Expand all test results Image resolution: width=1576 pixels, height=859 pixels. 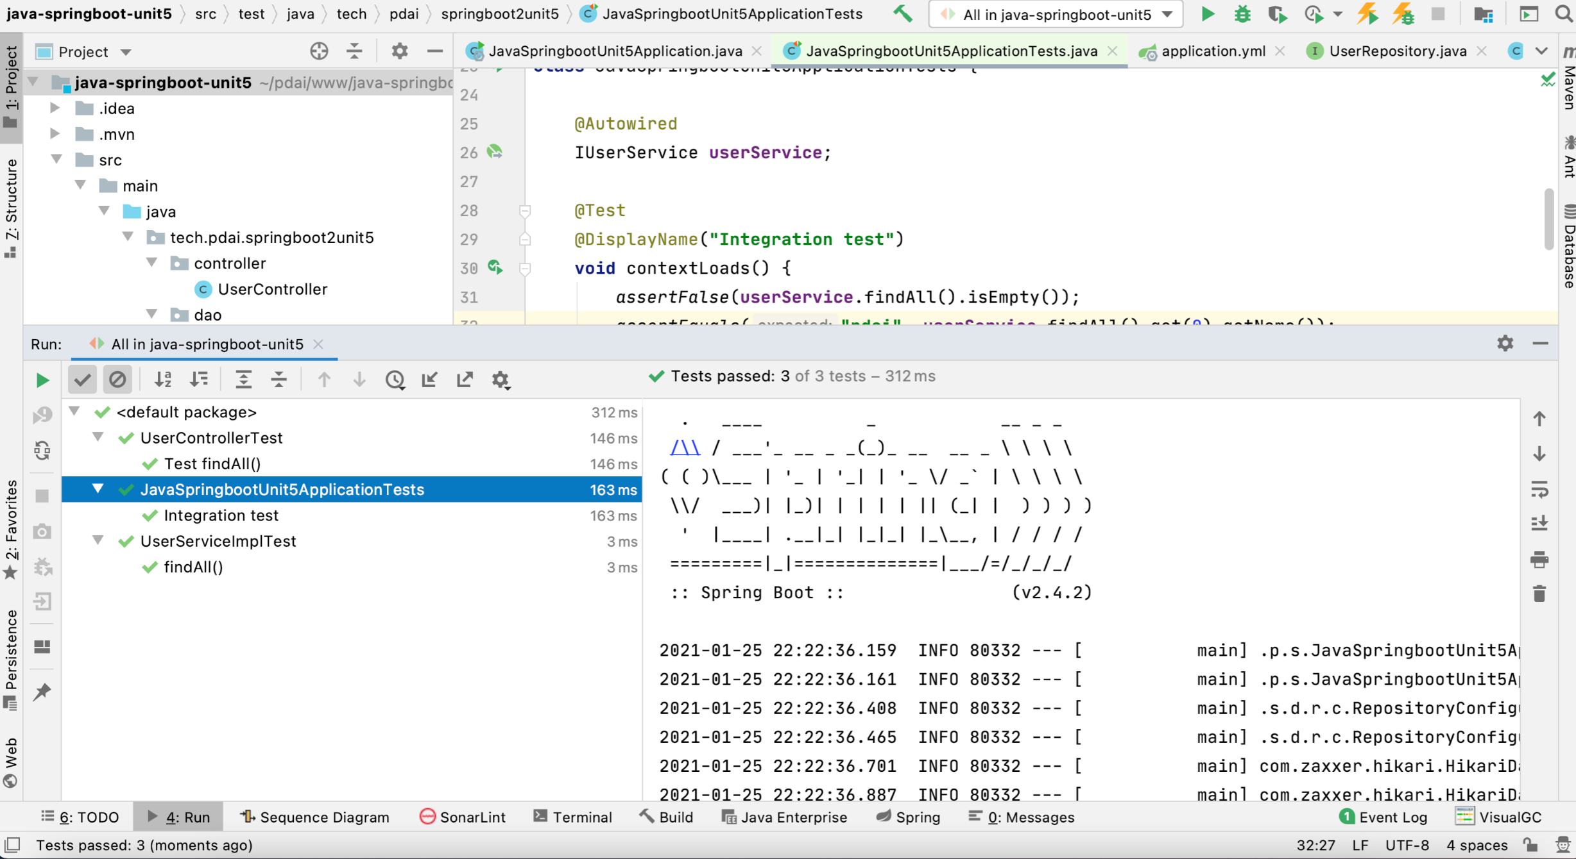point(243,379)
